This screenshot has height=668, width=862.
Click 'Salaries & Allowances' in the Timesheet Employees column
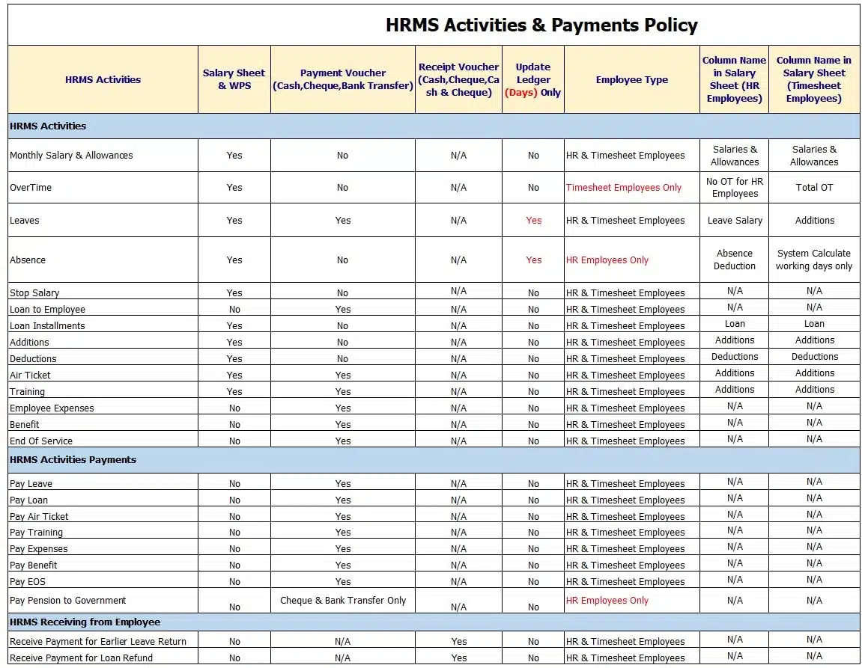point(814,156)
